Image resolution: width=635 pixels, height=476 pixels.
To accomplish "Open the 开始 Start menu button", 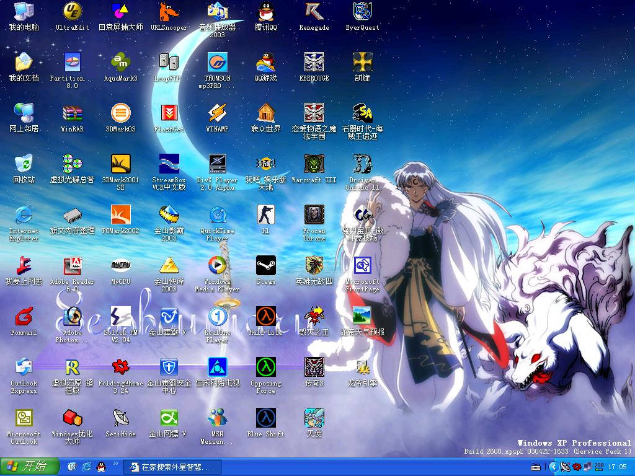I will [x=30, y=467].
